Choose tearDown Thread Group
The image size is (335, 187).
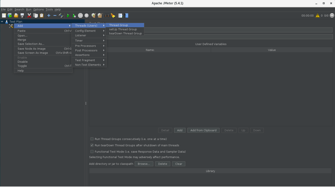(125, 33)
